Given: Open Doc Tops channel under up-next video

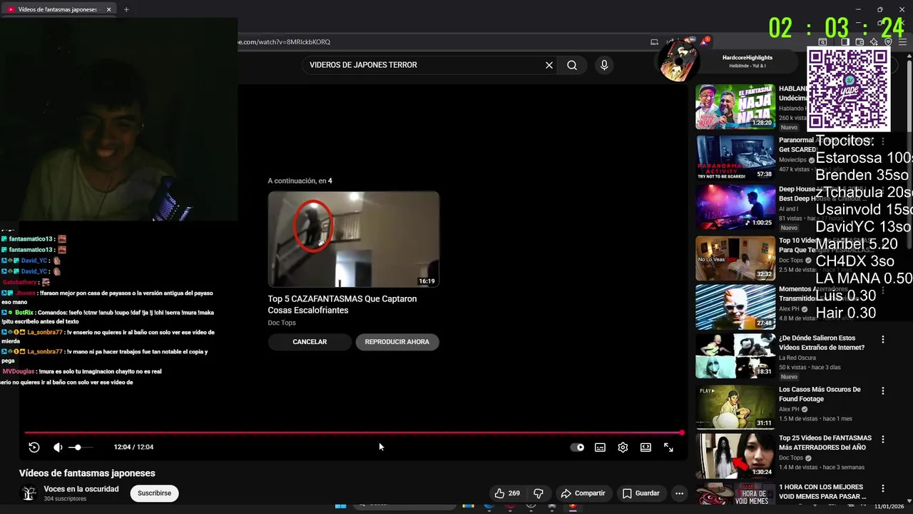Looking at the screenshot, I should pyautogui.click(x=282, y=323).
